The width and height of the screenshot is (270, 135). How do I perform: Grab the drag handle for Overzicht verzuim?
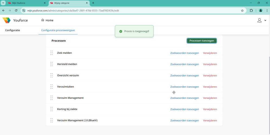coord(51,76)
